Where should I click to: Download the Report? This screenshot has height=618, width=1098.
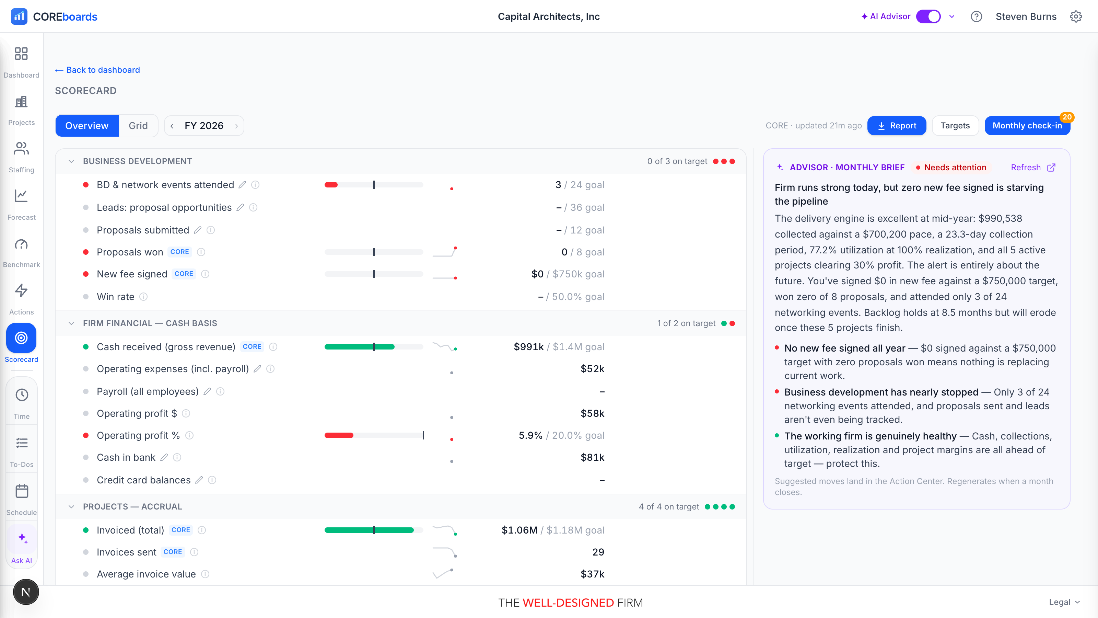[x=897, y=126]
